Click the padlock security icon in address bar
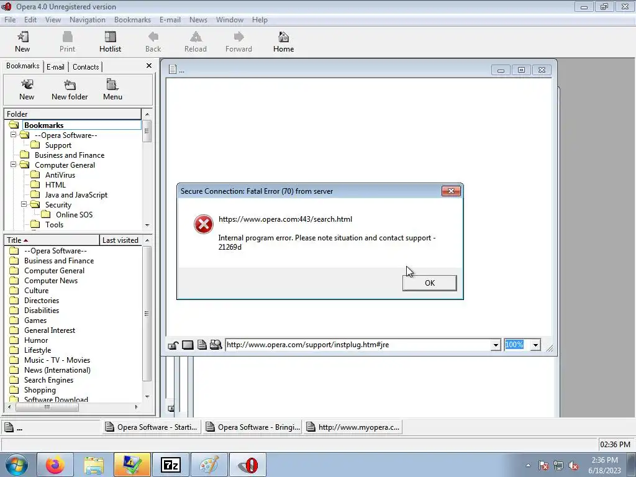The width and height of the screenshot is (636, 477). pyautogui.click(x=173, y=345)
